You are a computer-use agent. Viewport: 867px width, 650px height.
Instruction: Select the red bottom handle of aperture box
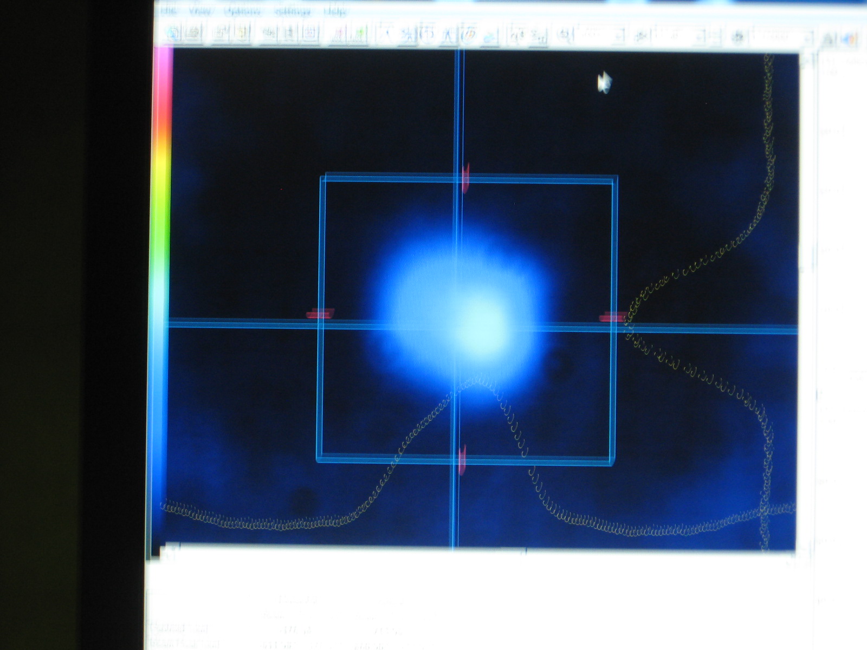(x=462, y=460)
